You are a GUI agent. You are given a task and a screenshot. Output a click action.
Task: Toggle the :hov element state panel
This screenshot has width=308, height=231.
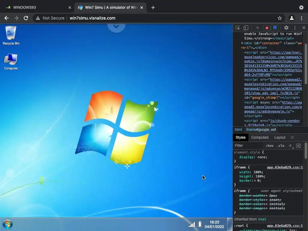pyautogui.click(x=269, y=146)
